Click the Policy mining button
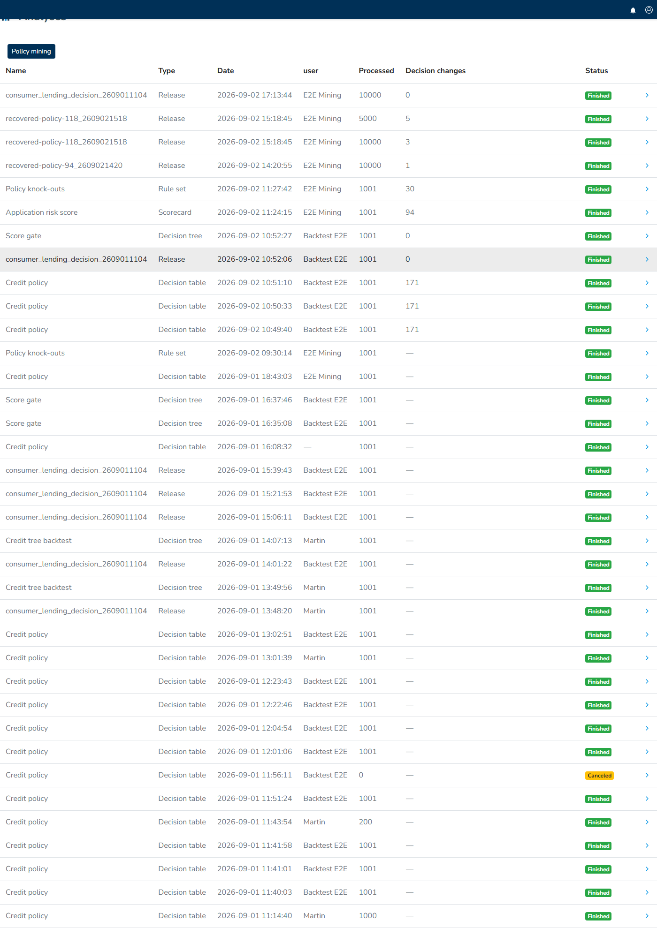Screen dimensions: 657x928 point(31,51)
